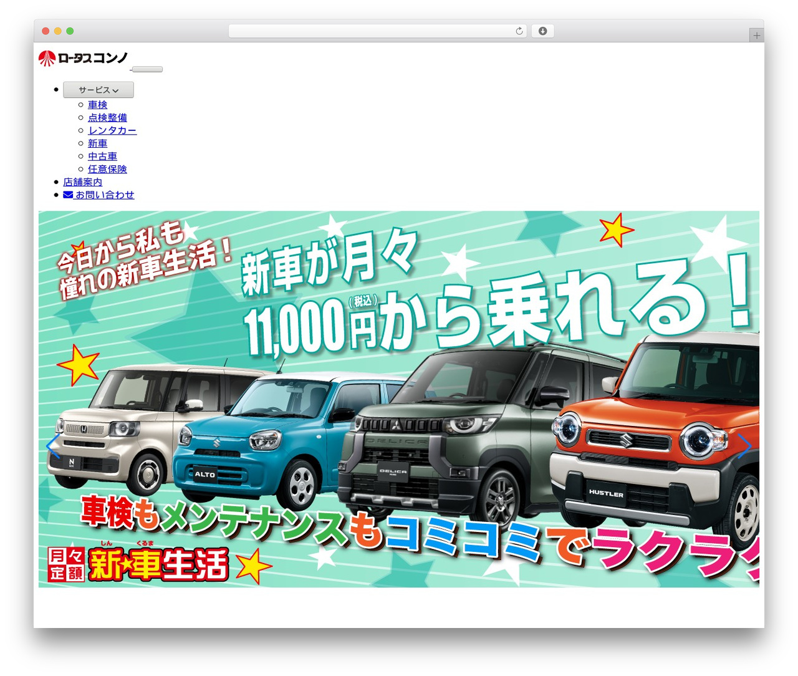Viewport: 798px width, 676px height.
Task: Visit the 店舗案内 page
Action: (x=82, y=182)
